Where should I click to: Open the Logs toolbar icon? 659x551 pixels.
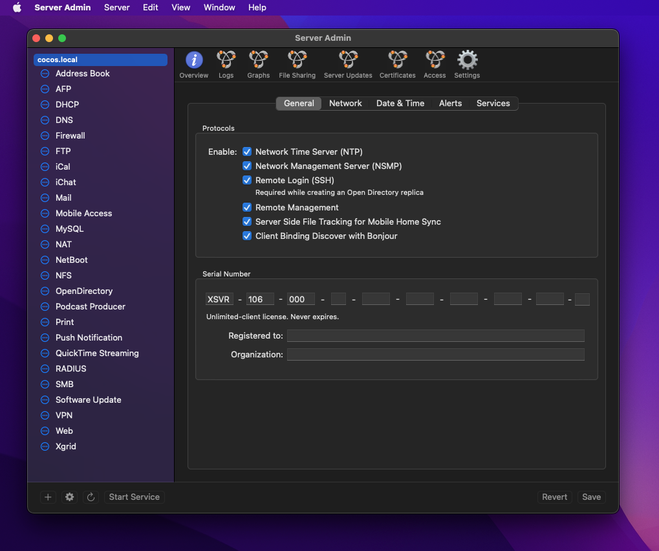coord(226,65)
